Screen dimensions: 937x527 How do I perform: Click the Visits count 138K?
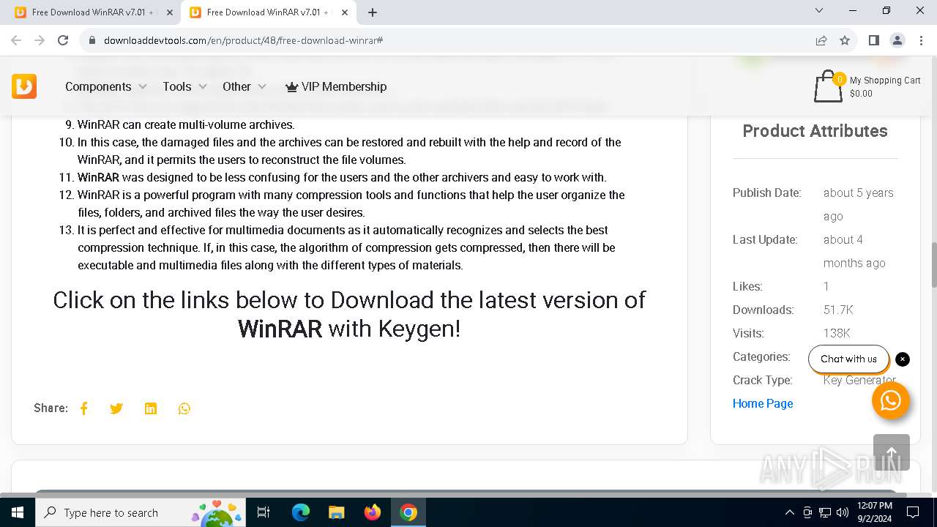click(x=837, y=333)
